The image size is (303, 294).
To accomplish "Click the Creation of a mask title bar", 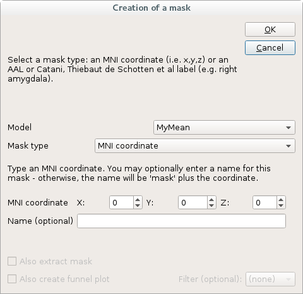I will point(151,8).
